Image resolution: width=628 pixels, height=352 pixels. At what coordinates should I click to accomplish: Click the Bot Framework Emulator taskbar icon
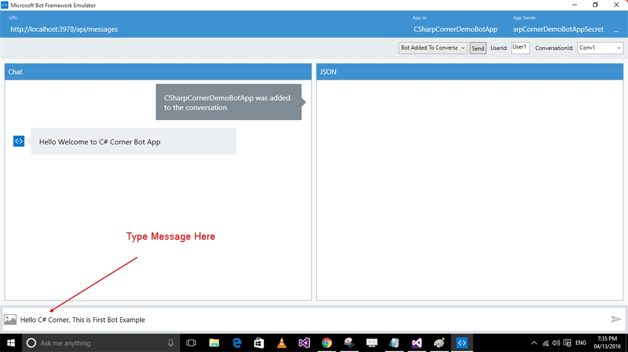click(x=462, y=343)
